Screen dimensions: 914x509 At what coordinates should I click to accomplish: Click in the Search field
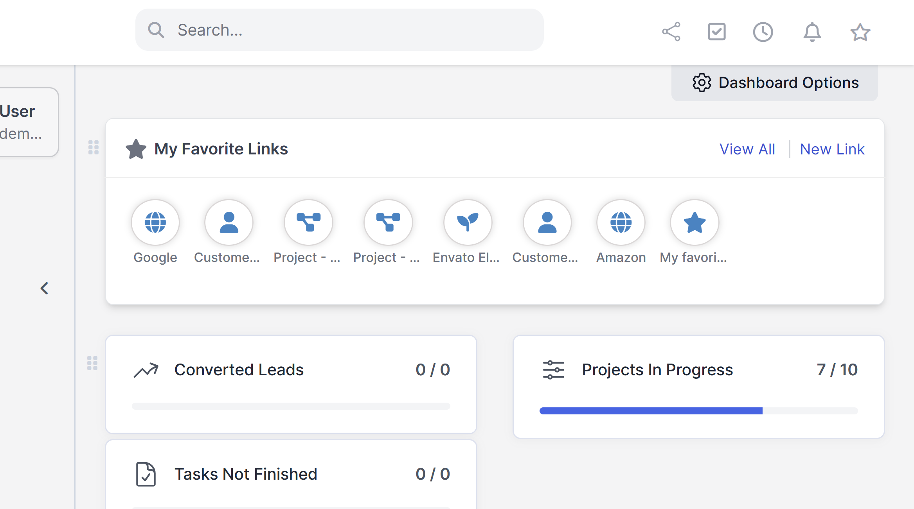pyautogui.click(x=340, y=30)
